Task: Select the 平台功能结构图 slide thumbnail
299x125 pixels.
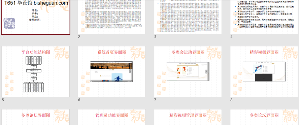Action: [x=36, y=71]
